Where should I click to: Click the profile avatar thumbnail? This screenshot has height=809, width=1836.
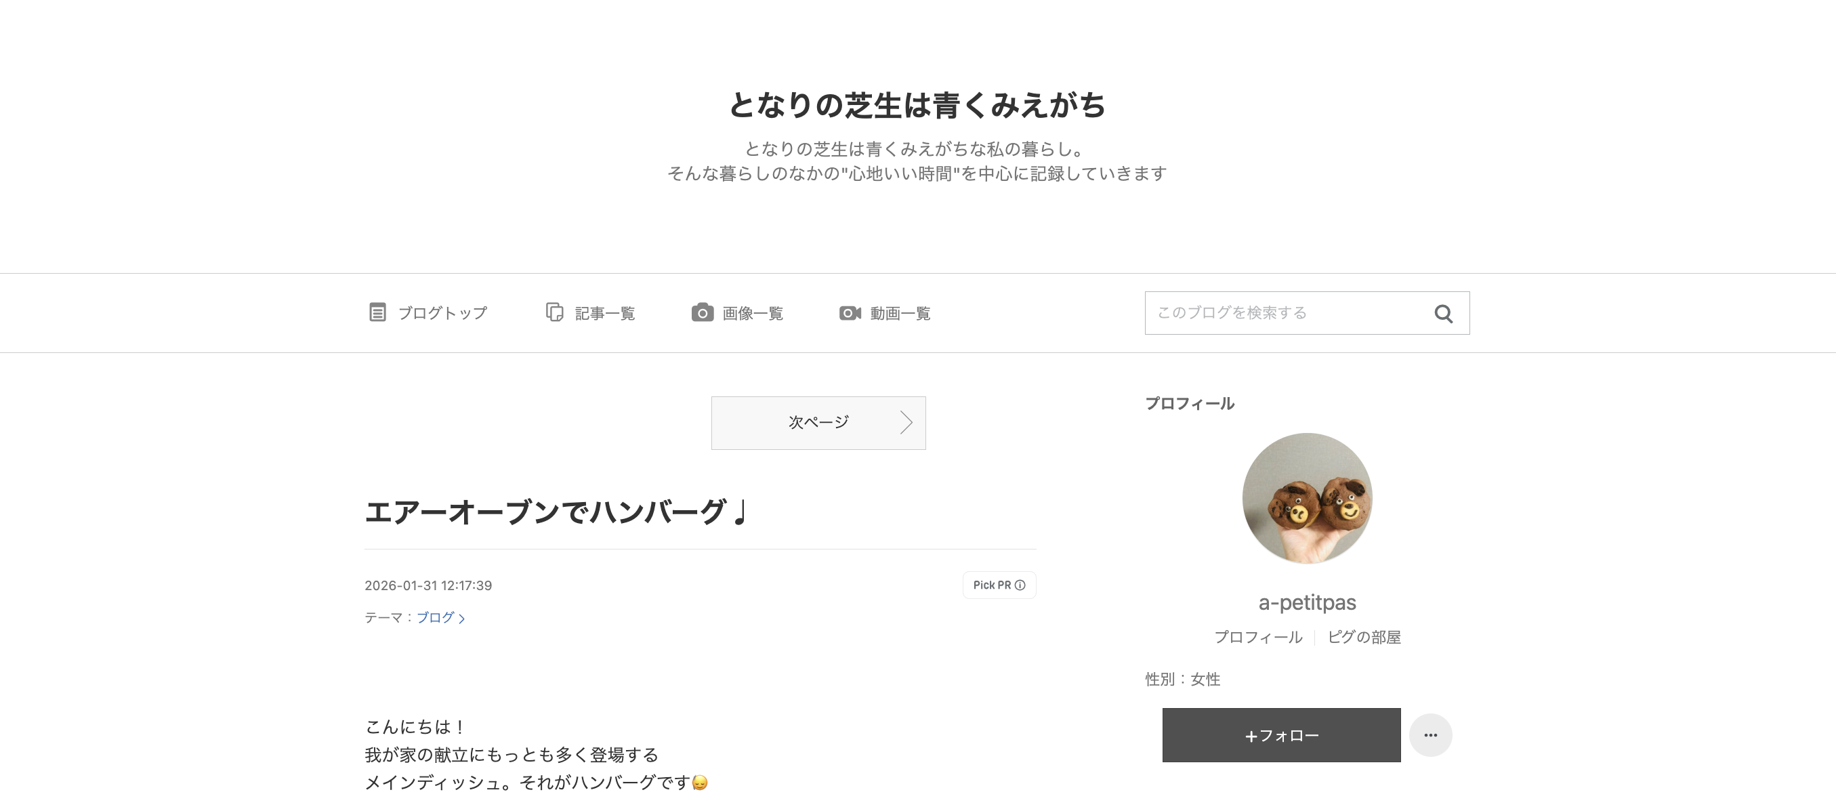[1306, 497]
